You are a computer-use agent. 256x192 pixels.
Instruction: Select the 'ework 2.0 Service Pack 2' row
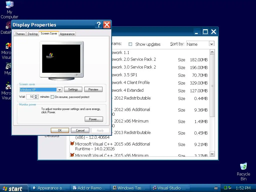coord(160,59)
